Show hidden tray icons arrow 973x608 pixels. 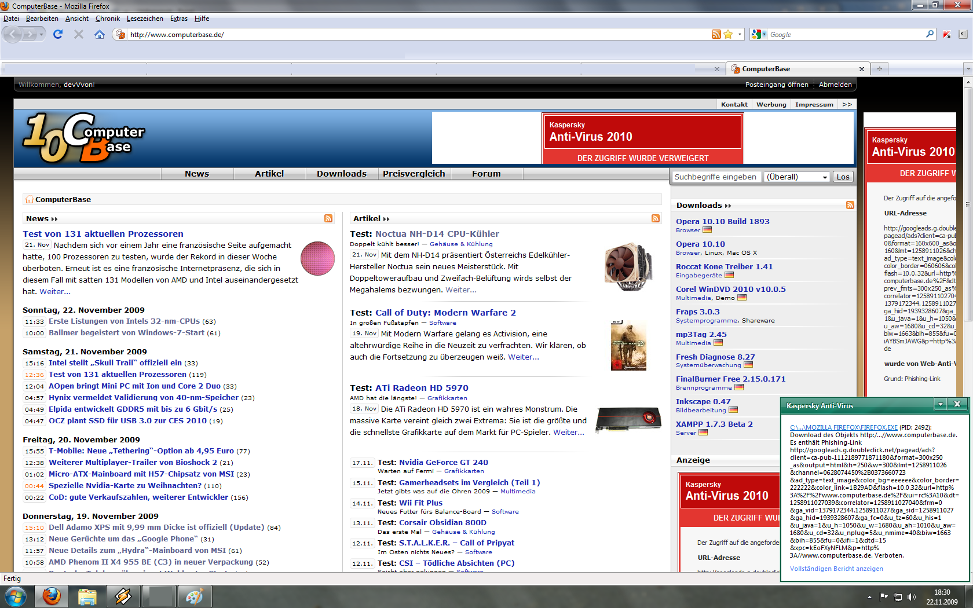click(869, 596)
